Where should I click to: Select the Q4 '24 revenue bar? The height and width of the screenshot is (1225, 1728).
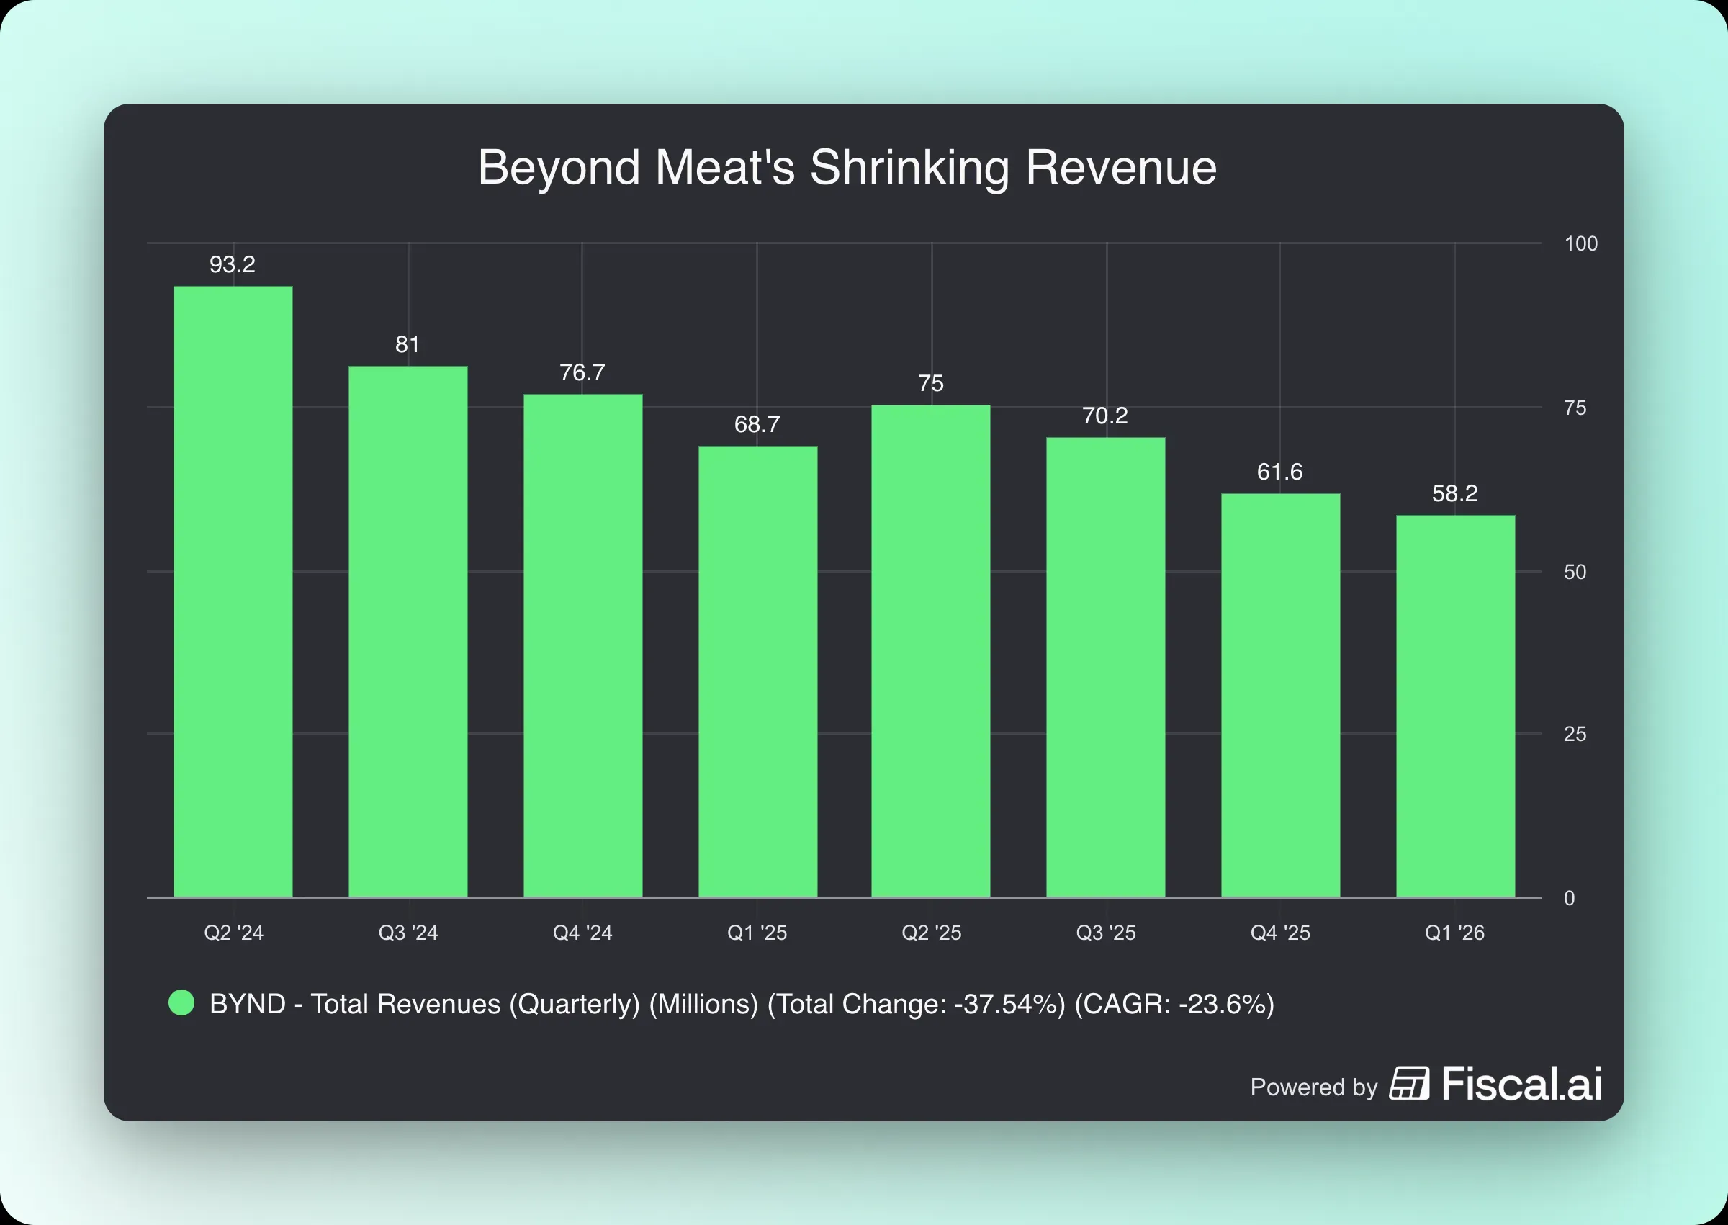pyautogui.click(x=582, y=646)
